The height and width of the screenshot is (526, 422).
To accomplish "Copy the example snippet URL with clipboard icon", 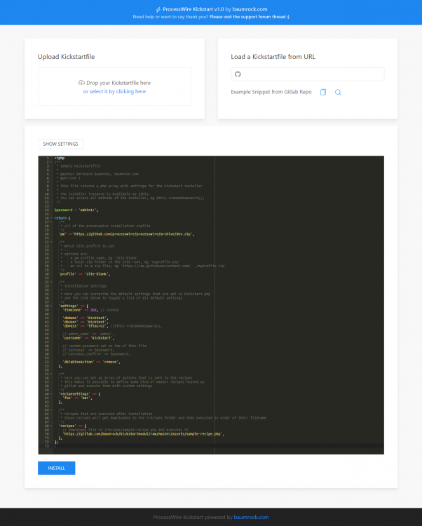I will [x=322, y=92].
